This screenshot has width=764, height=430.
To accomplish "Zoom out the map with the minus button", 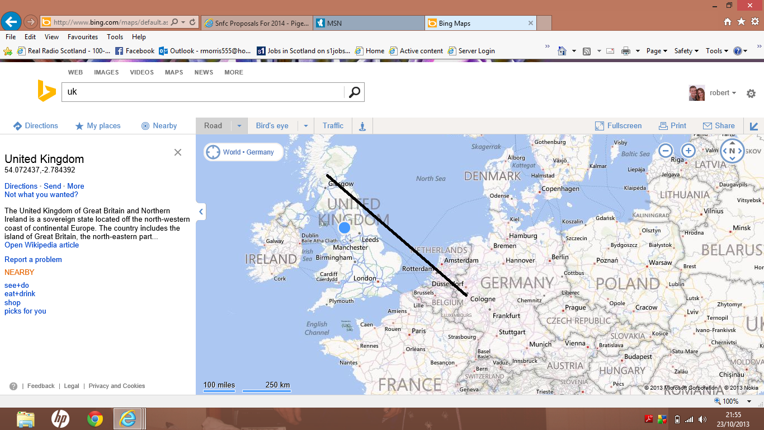I will (x=665, y=151).
